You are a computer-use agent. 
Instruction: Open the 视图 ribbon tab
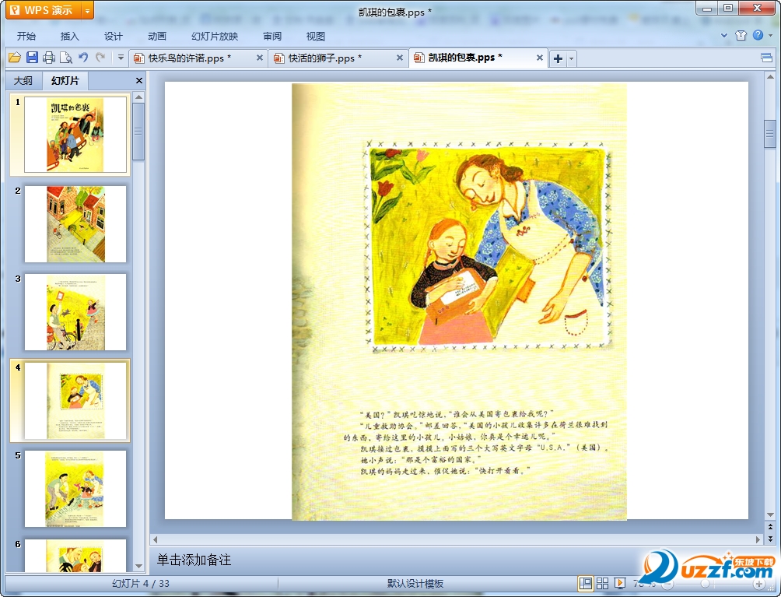[316, 37]
